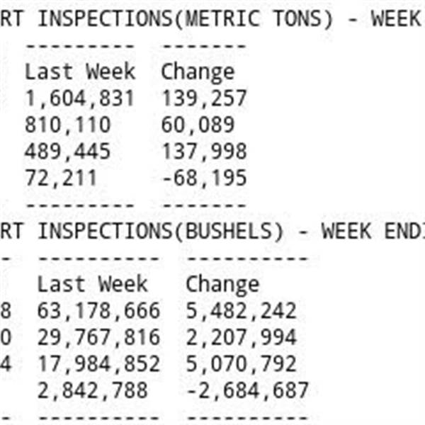Select the bushels value 63,178,666
Image resolution: width=425 pixels, height=425 pixels.
pyautogui.click(x=98, y=310)
